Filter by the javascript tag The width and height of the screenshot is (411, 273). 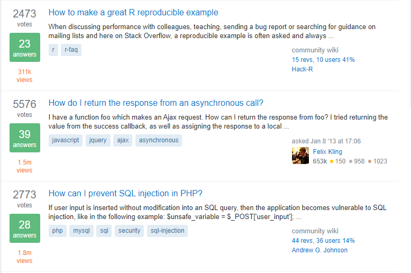[65, 140]
